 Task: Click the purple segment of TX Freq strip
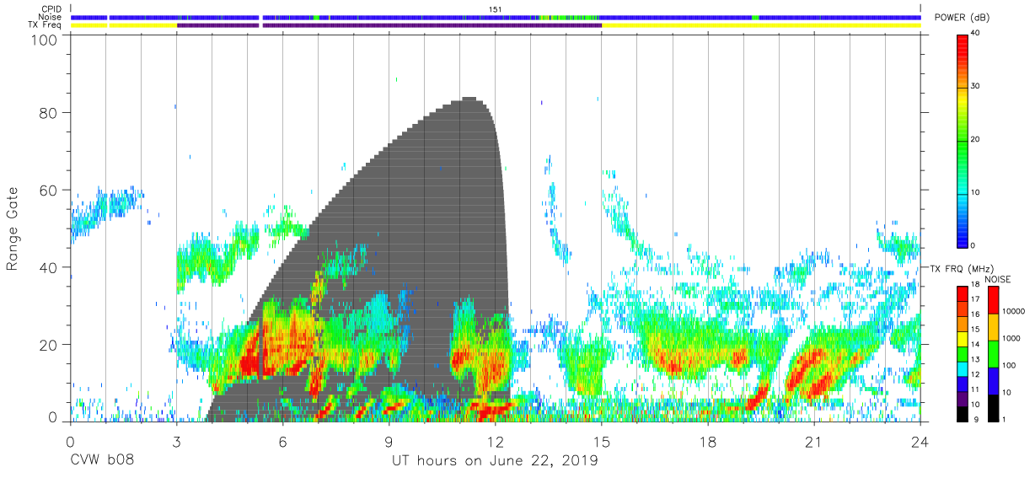pyautogui.click(x=389, y=25)
